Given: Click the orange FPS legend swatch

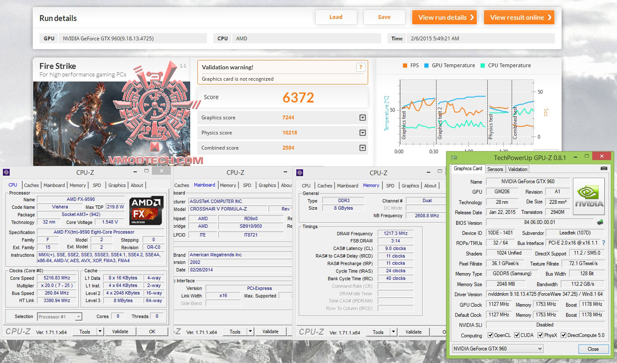Looking at the screenshot, I should [405, 66].
